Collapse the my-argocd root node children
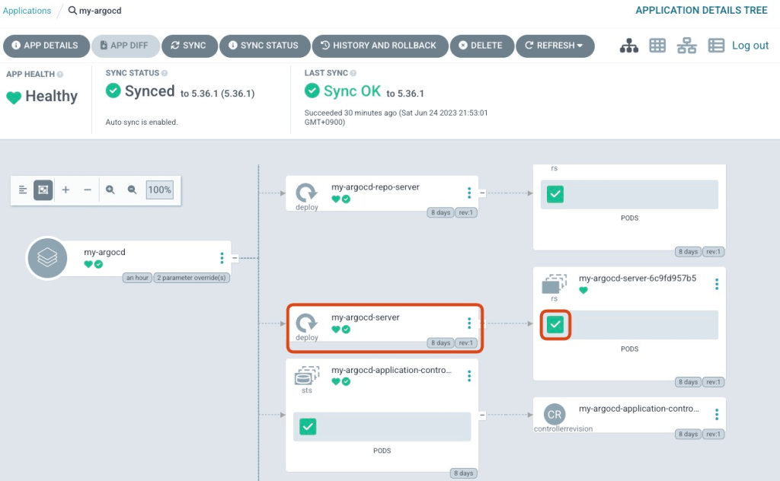Screen dimensions: 780x481 [235, 258]
